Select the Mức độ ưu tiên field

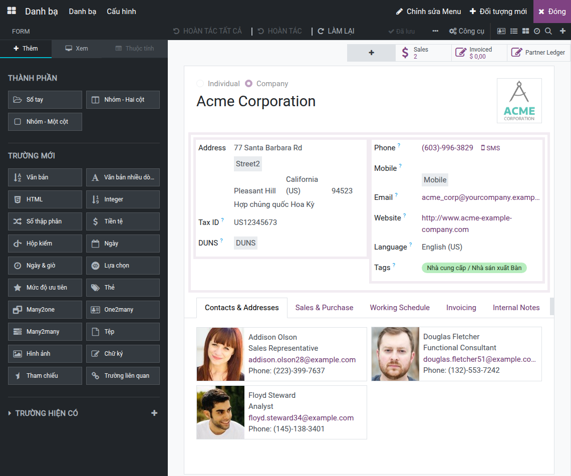click(x=45, y=287)
